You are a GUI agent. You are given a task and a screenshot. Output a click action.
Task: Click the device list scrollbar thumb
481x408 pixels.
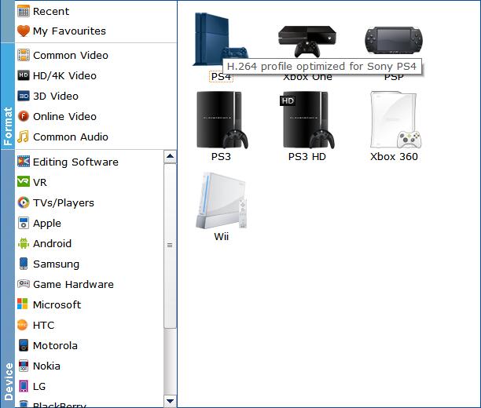[170, 246]
